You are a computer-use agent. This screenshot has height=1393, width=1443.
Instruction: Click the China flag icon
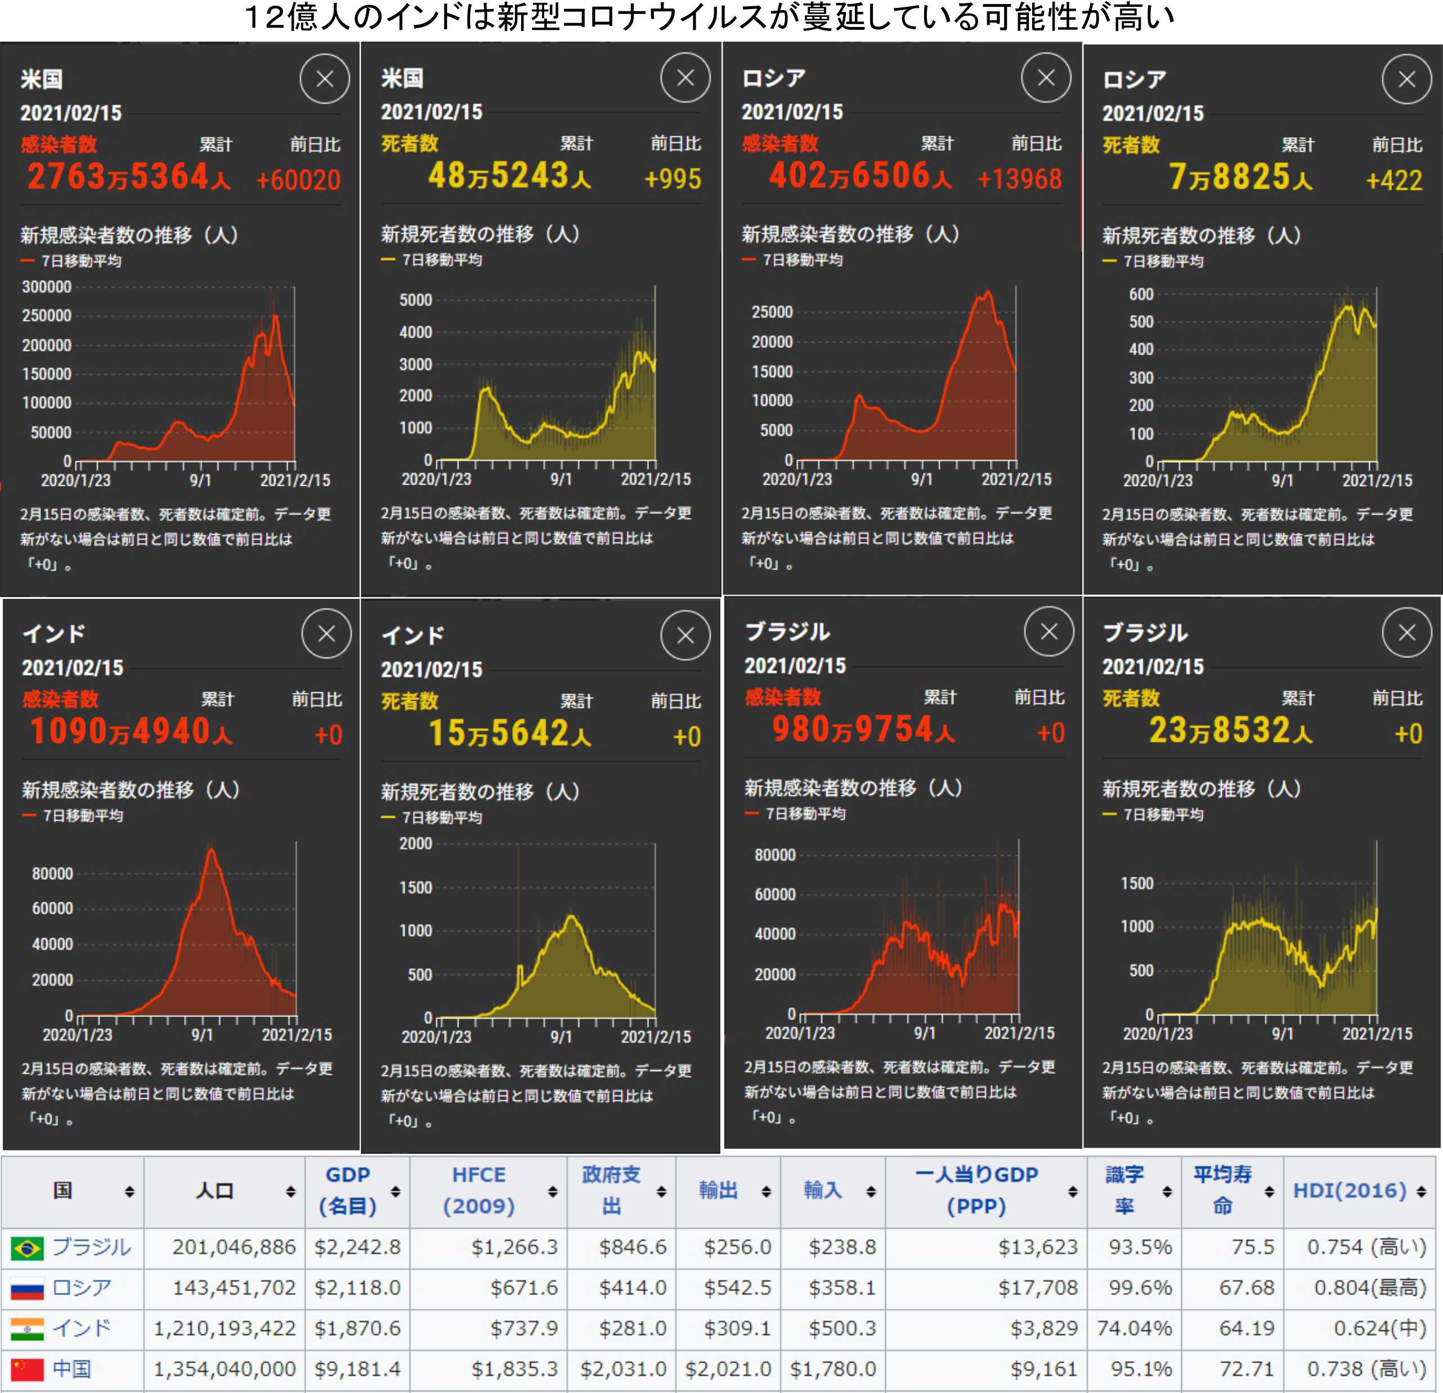[x=27, y=1369]
